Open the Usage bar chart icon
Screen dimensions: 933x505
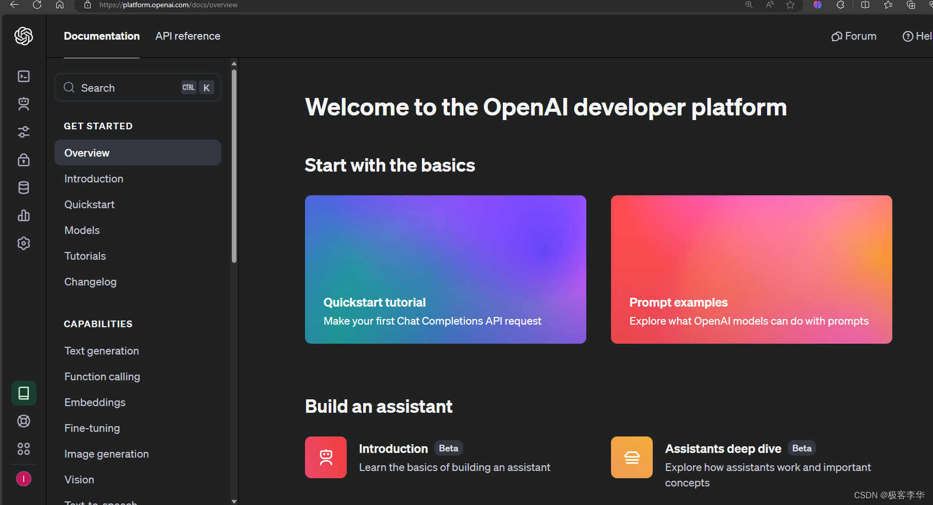coord(24,215)
